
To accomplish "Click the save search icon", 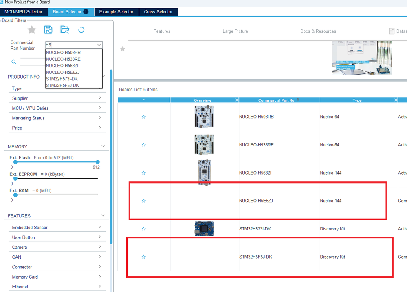I will click(48, 30).
